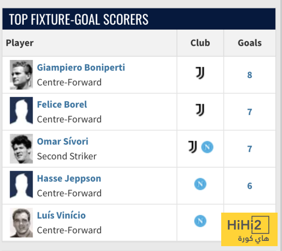Click Luís Vinício's photo thumbnail
Image resolution: width=282 pixels, height=251 pixels.
(x=21, y=223)
